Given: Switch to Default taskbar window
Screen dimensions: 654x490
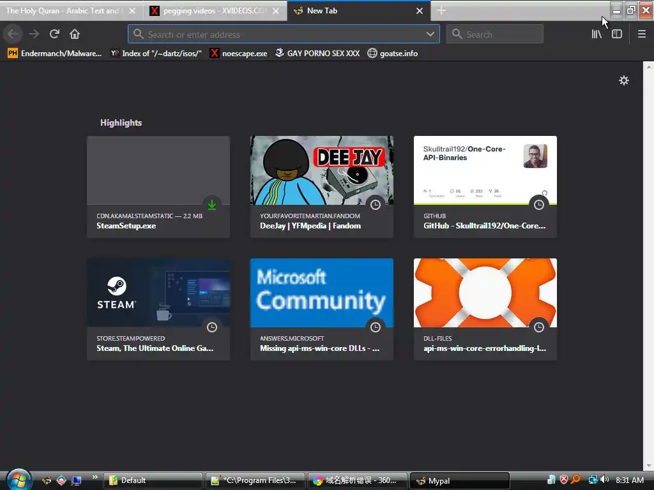Looking at the screenshot, I should click(153, 480).
